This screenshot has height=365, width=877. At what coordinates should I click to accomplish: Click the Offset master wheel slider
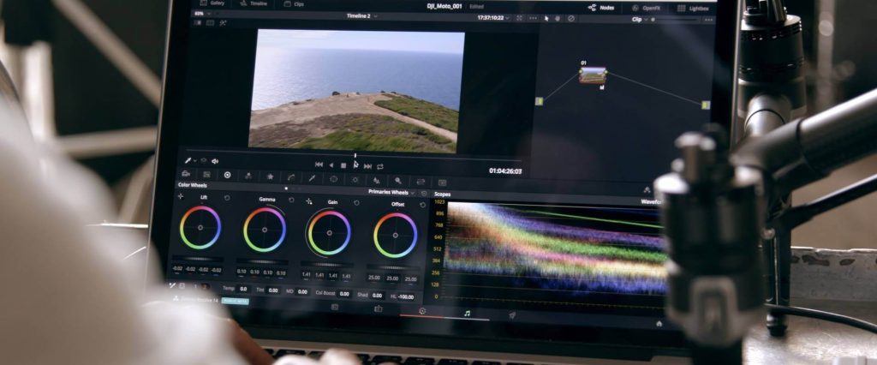click(393, 267)
